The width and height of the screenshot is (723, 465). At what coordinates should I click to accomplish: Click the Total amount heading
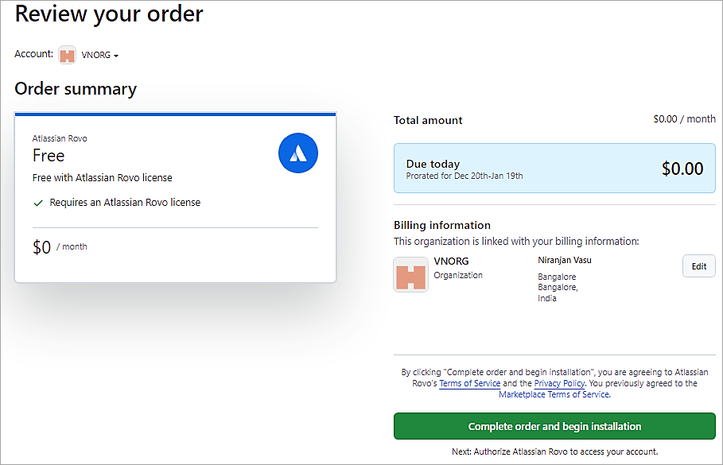(428, 119)
